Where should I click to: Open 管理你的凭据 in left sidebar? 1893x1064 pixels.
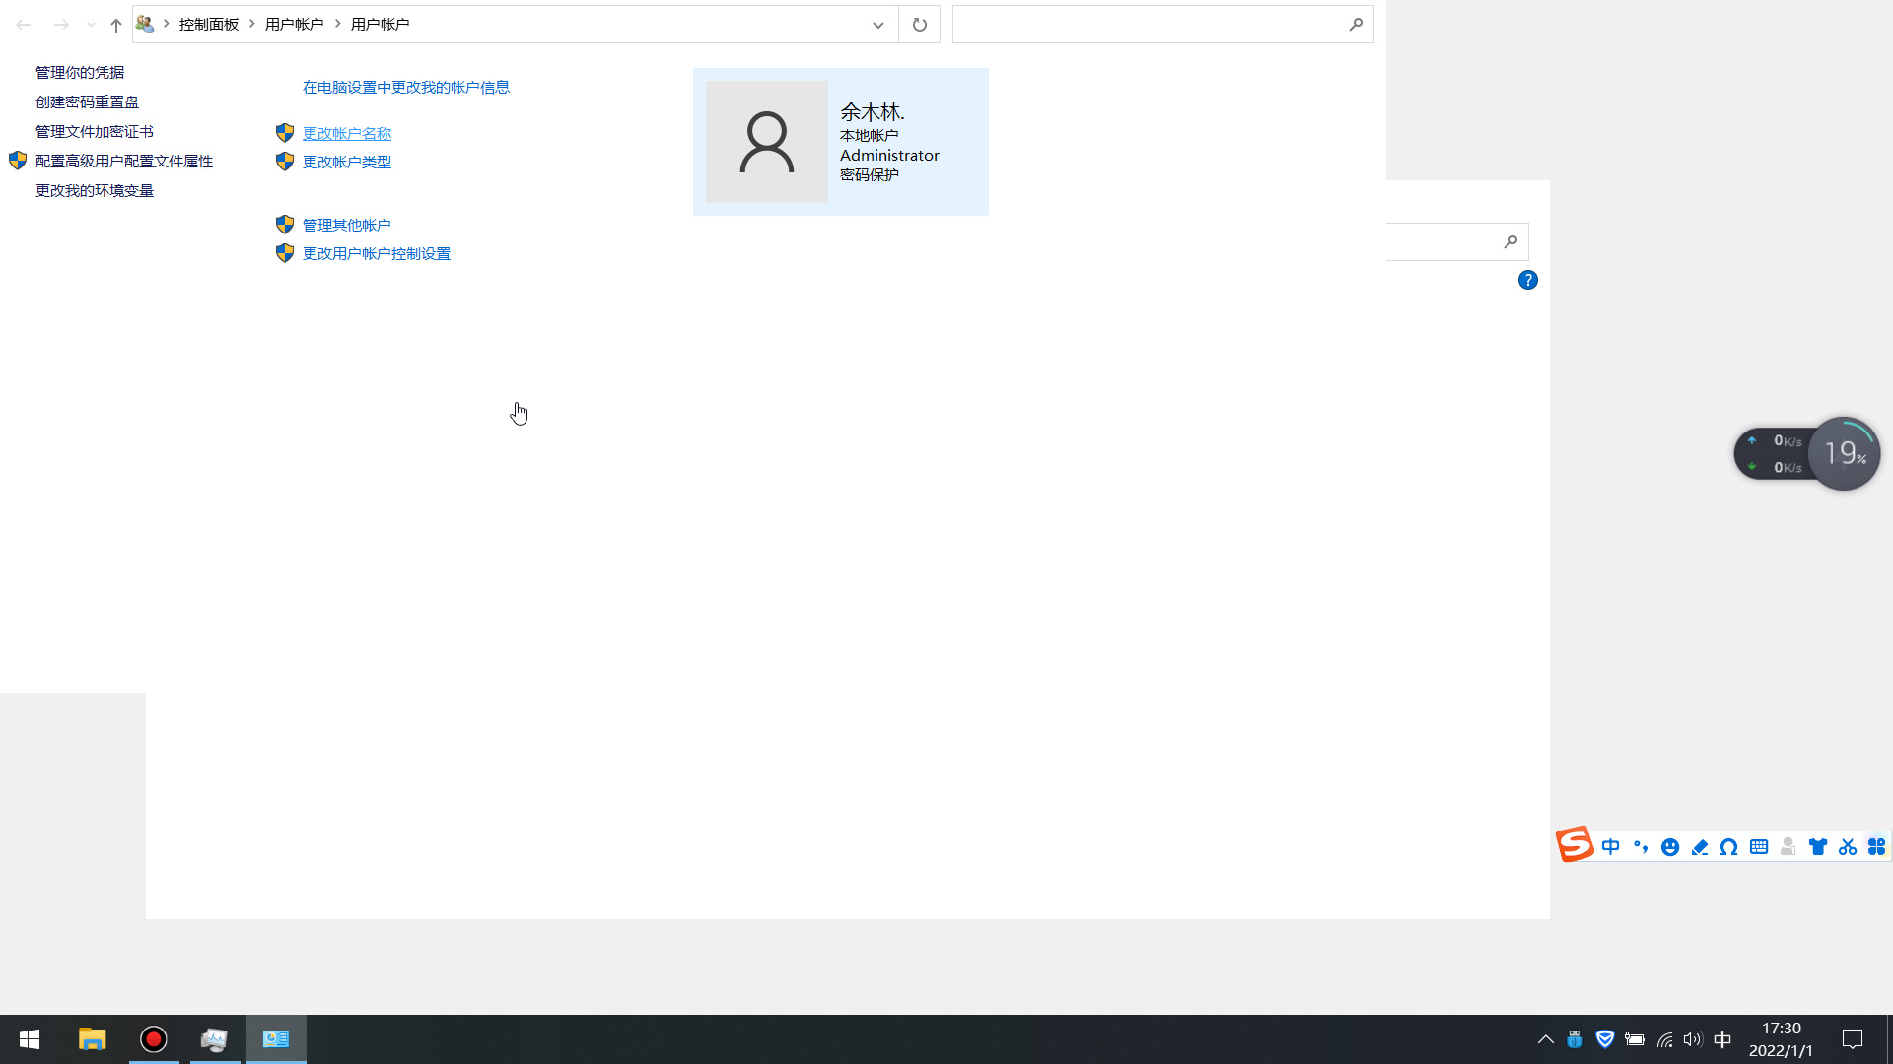(x=80, y=72)
